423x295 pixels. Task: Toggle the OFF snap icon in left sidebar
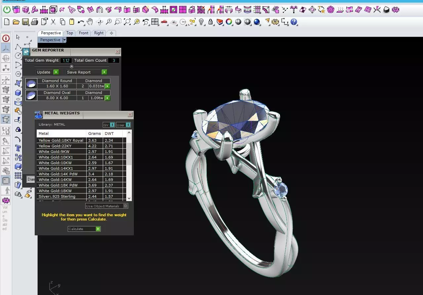point(6,151)
